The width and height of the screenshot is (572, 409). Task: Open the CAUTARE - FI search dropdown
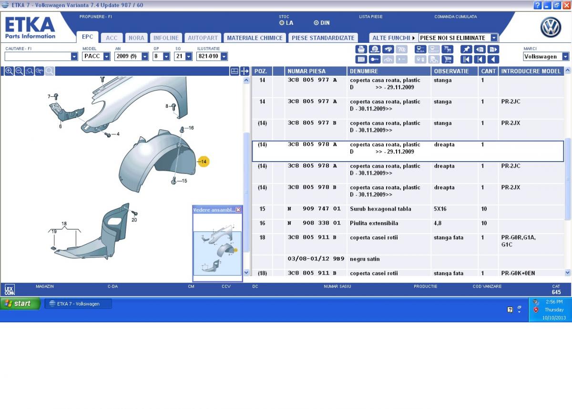(74, 56)
